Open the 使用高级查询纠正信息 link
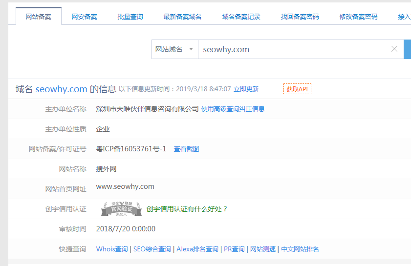Viewport: 411px width, 266px height. tap(233, 109)
